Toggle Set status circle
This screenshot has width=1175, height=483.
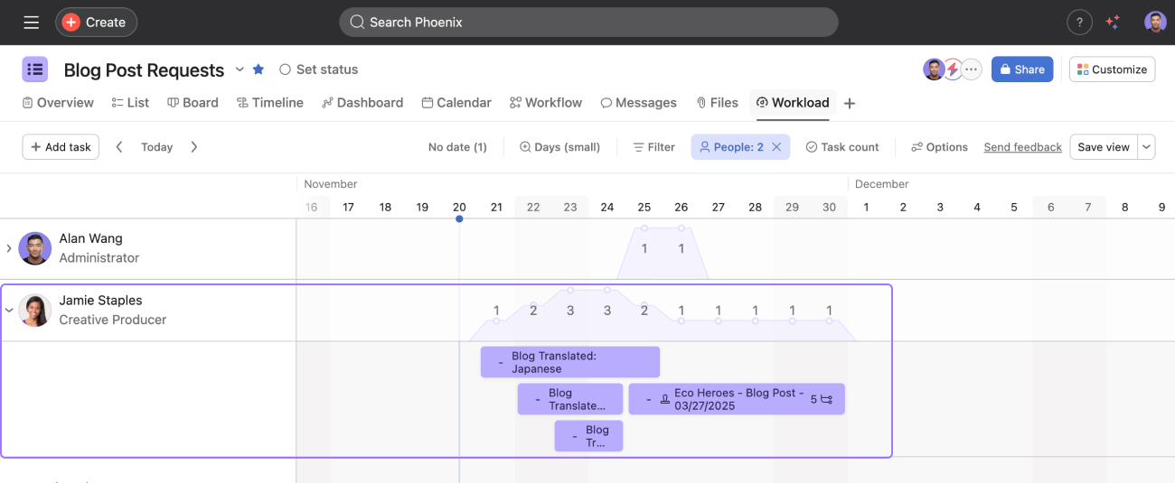click(285, 70)
